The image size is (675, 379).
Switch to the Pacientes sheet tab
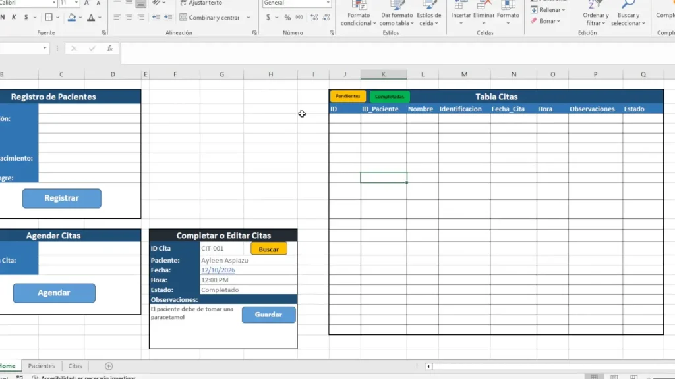click(42, 366)
